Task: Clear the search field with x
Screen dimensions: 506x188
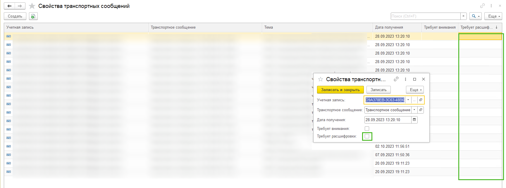Action: click(463, 16)
